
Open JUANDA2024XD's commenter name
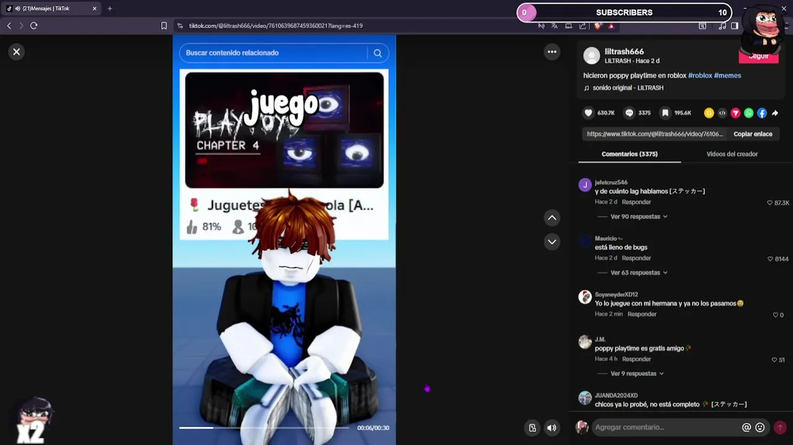coord(616,396)
